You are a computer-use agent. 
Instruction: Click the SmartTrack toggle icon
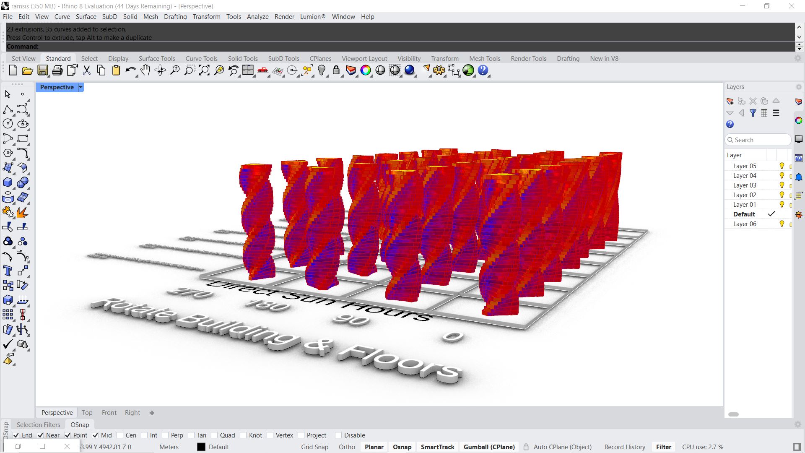(x=438, y=446)
